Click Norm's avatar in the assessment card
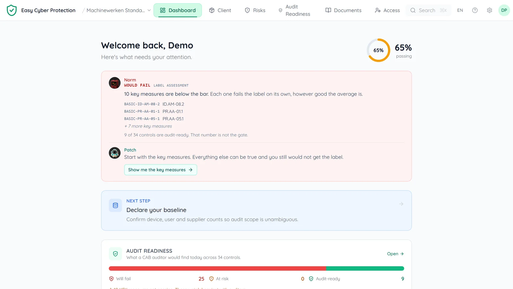513x289 pixels. [115, 83]
